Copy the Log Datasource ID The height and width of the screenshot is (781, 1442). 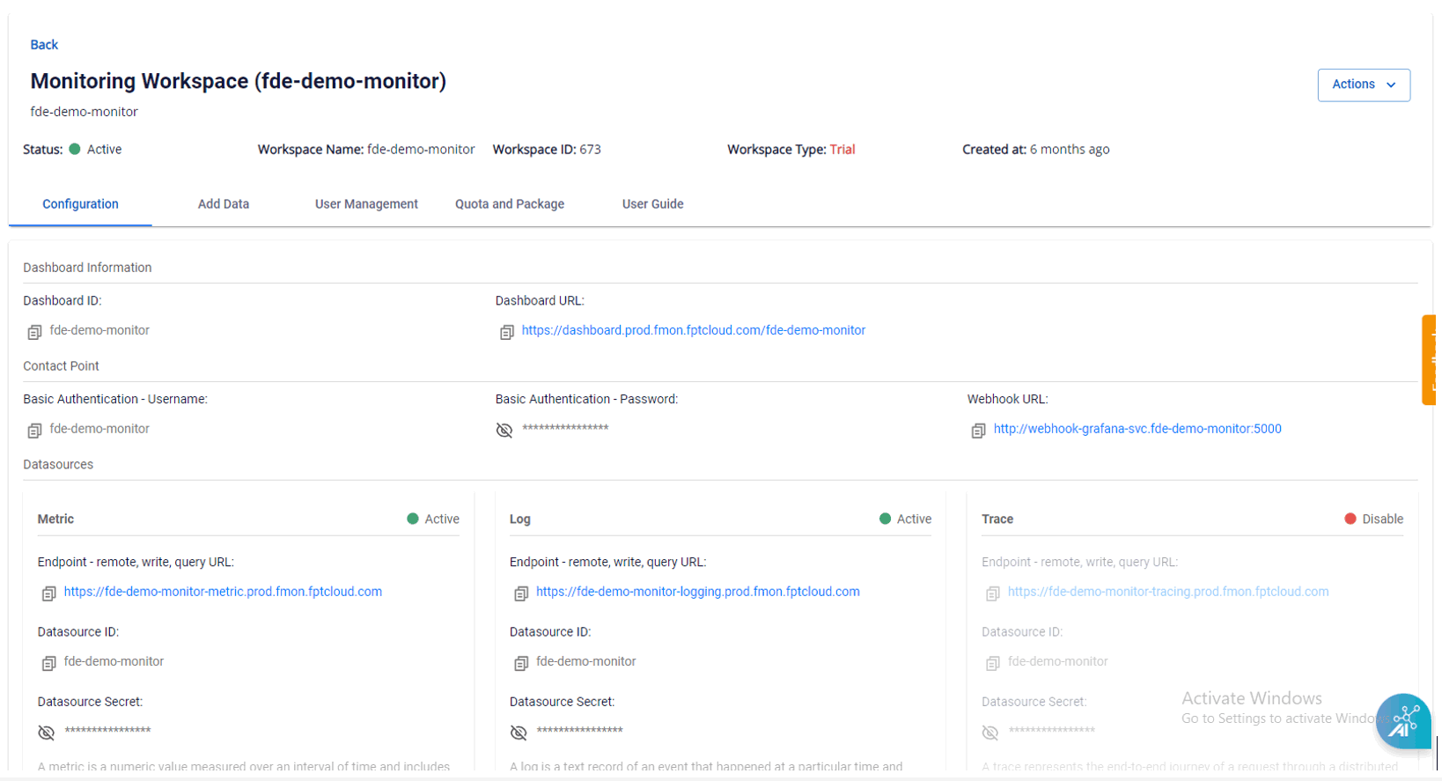click(521, 663)
